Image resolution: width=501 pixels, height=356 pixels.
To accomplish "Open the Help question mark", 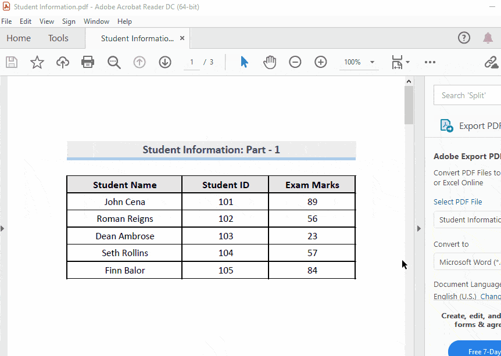I will click(x=464, y=38).
